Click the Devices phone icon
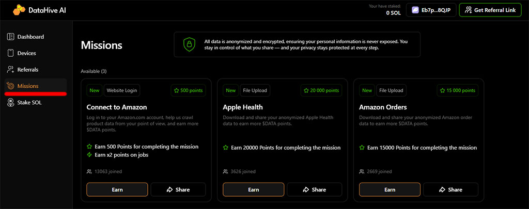Image resolution: width=529 pixels, height=209 pixels. tap(10, 53)
